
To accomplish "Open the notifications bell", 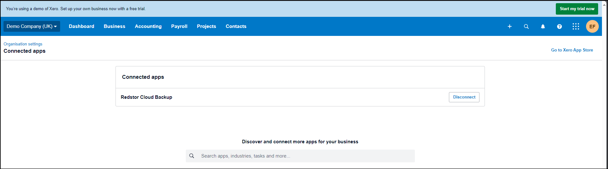I will click(x=543, y=26).
